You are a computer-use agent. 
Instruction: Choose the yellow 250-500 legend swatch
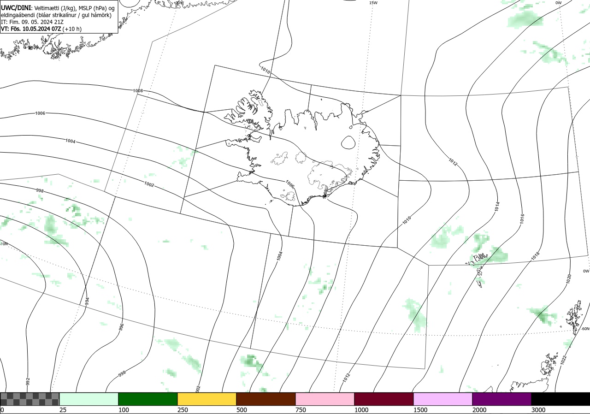click(207, 399)
